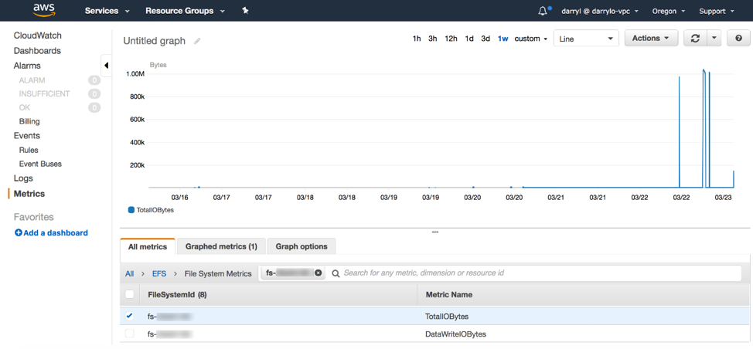Click the AWS logo home icon
753x349 pixels.
click(45, 10)
